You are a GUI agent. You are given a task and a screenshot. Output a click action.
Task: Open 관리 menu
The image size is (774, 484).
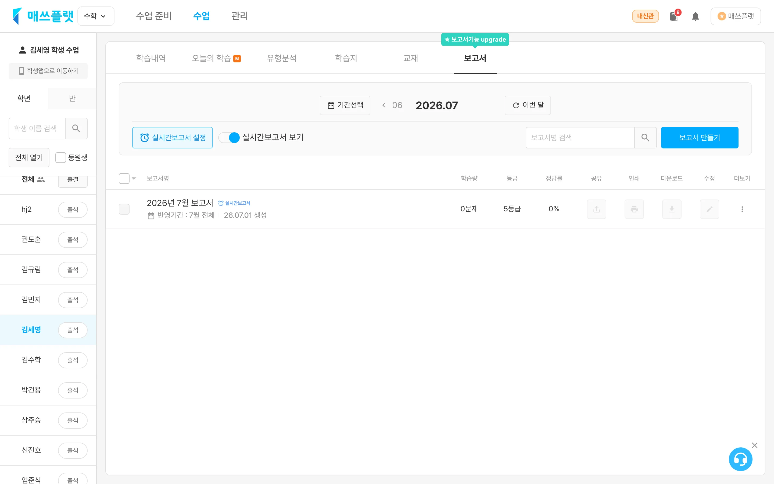[240, 16]
